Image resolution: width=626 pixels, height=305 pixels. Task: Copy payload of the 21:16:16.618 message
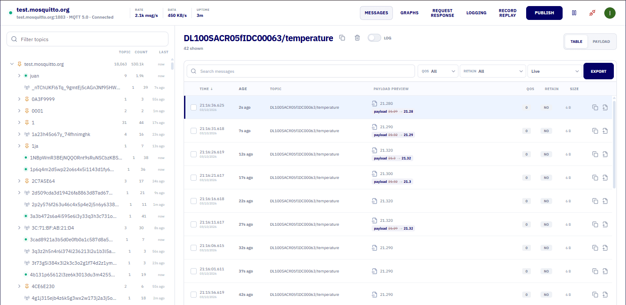click(x=595, y=201)
